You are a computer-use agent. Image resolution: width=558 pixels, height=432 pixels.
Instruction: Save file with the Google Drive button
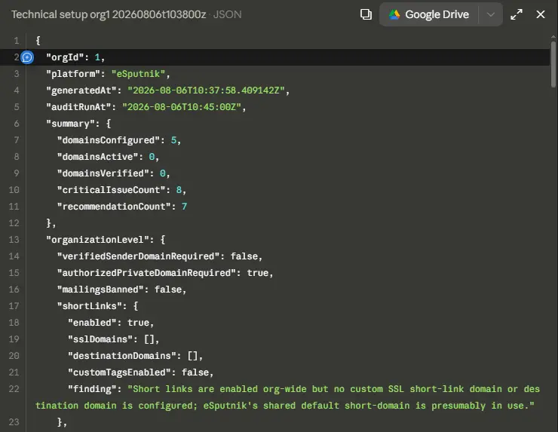pyautogui.click(x=429, y=14)
